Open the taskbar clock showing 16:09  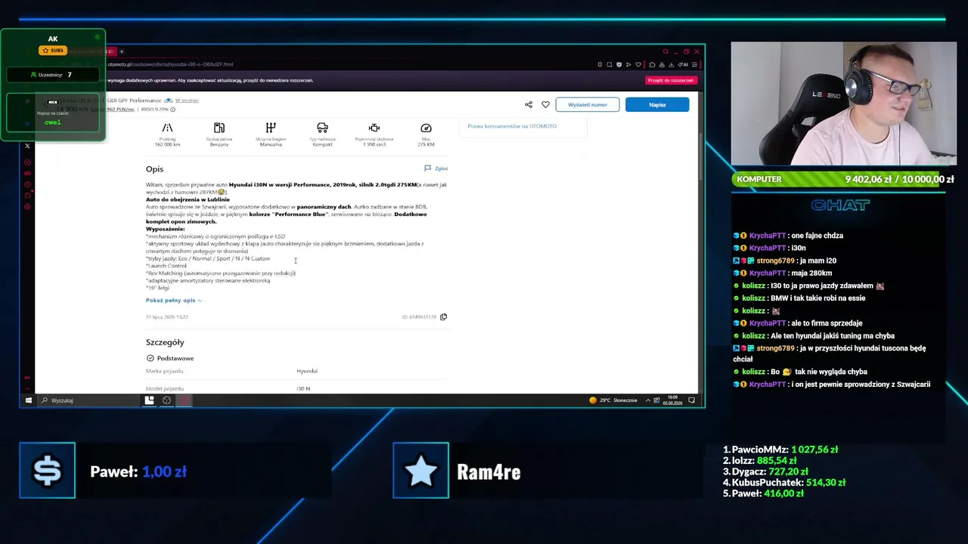[675, 400]
